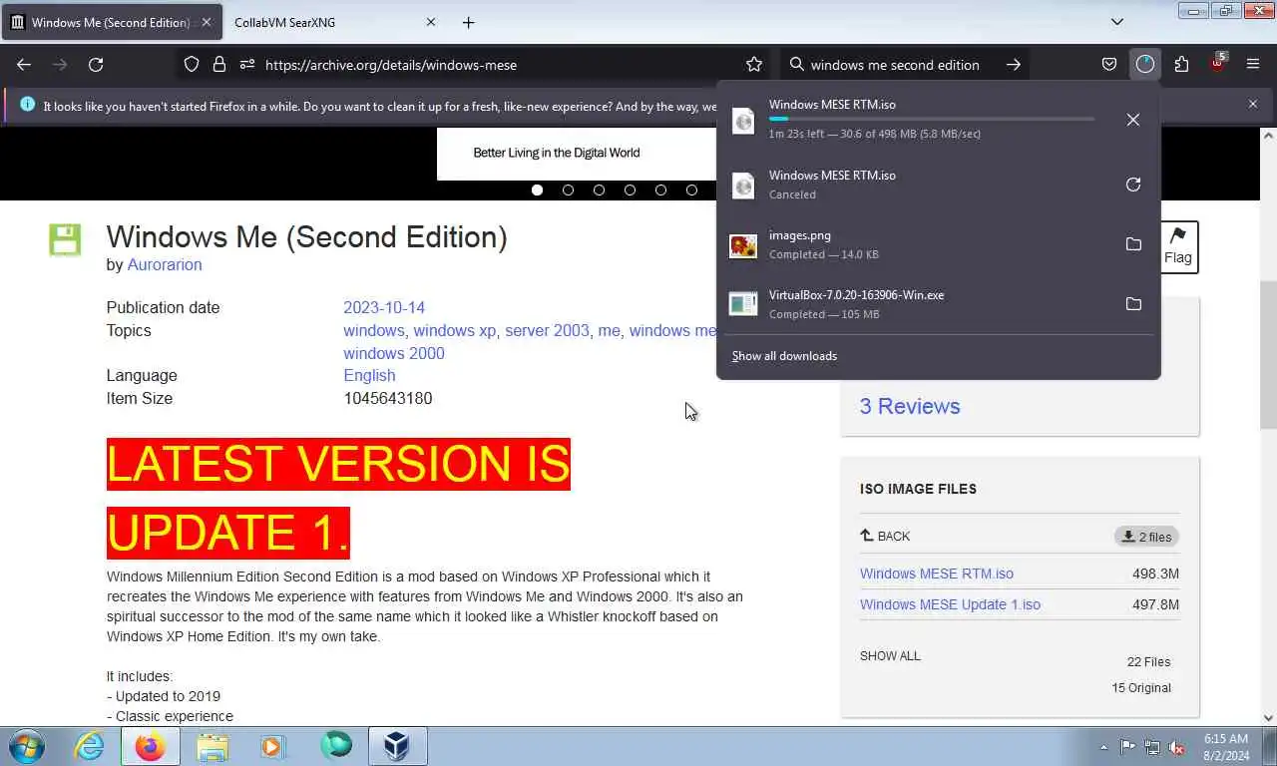This screenshot has height=766, width=1277.
Task: Open the Windows Explorer folder on the taskbar
Action: pos(213,746)
